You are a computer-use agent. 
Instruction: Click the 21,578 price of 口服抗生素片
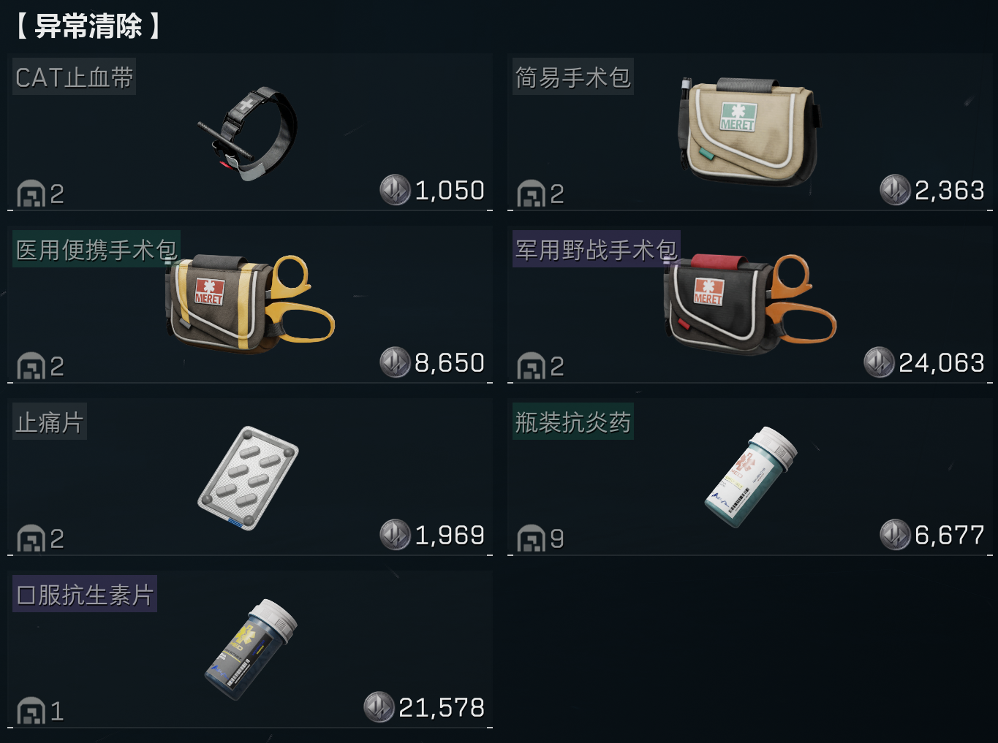[442, 708]
